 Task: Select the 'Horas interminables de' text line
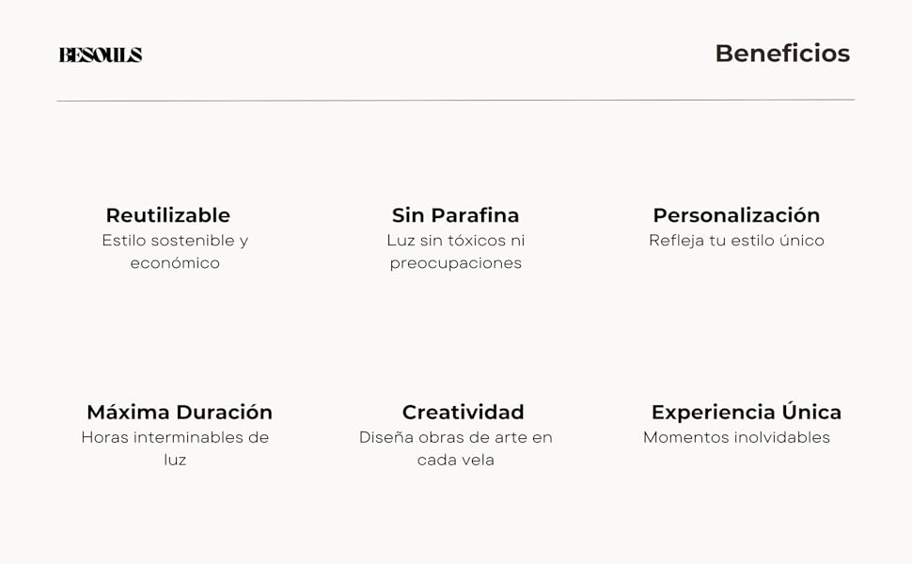[x=175, y=437]
